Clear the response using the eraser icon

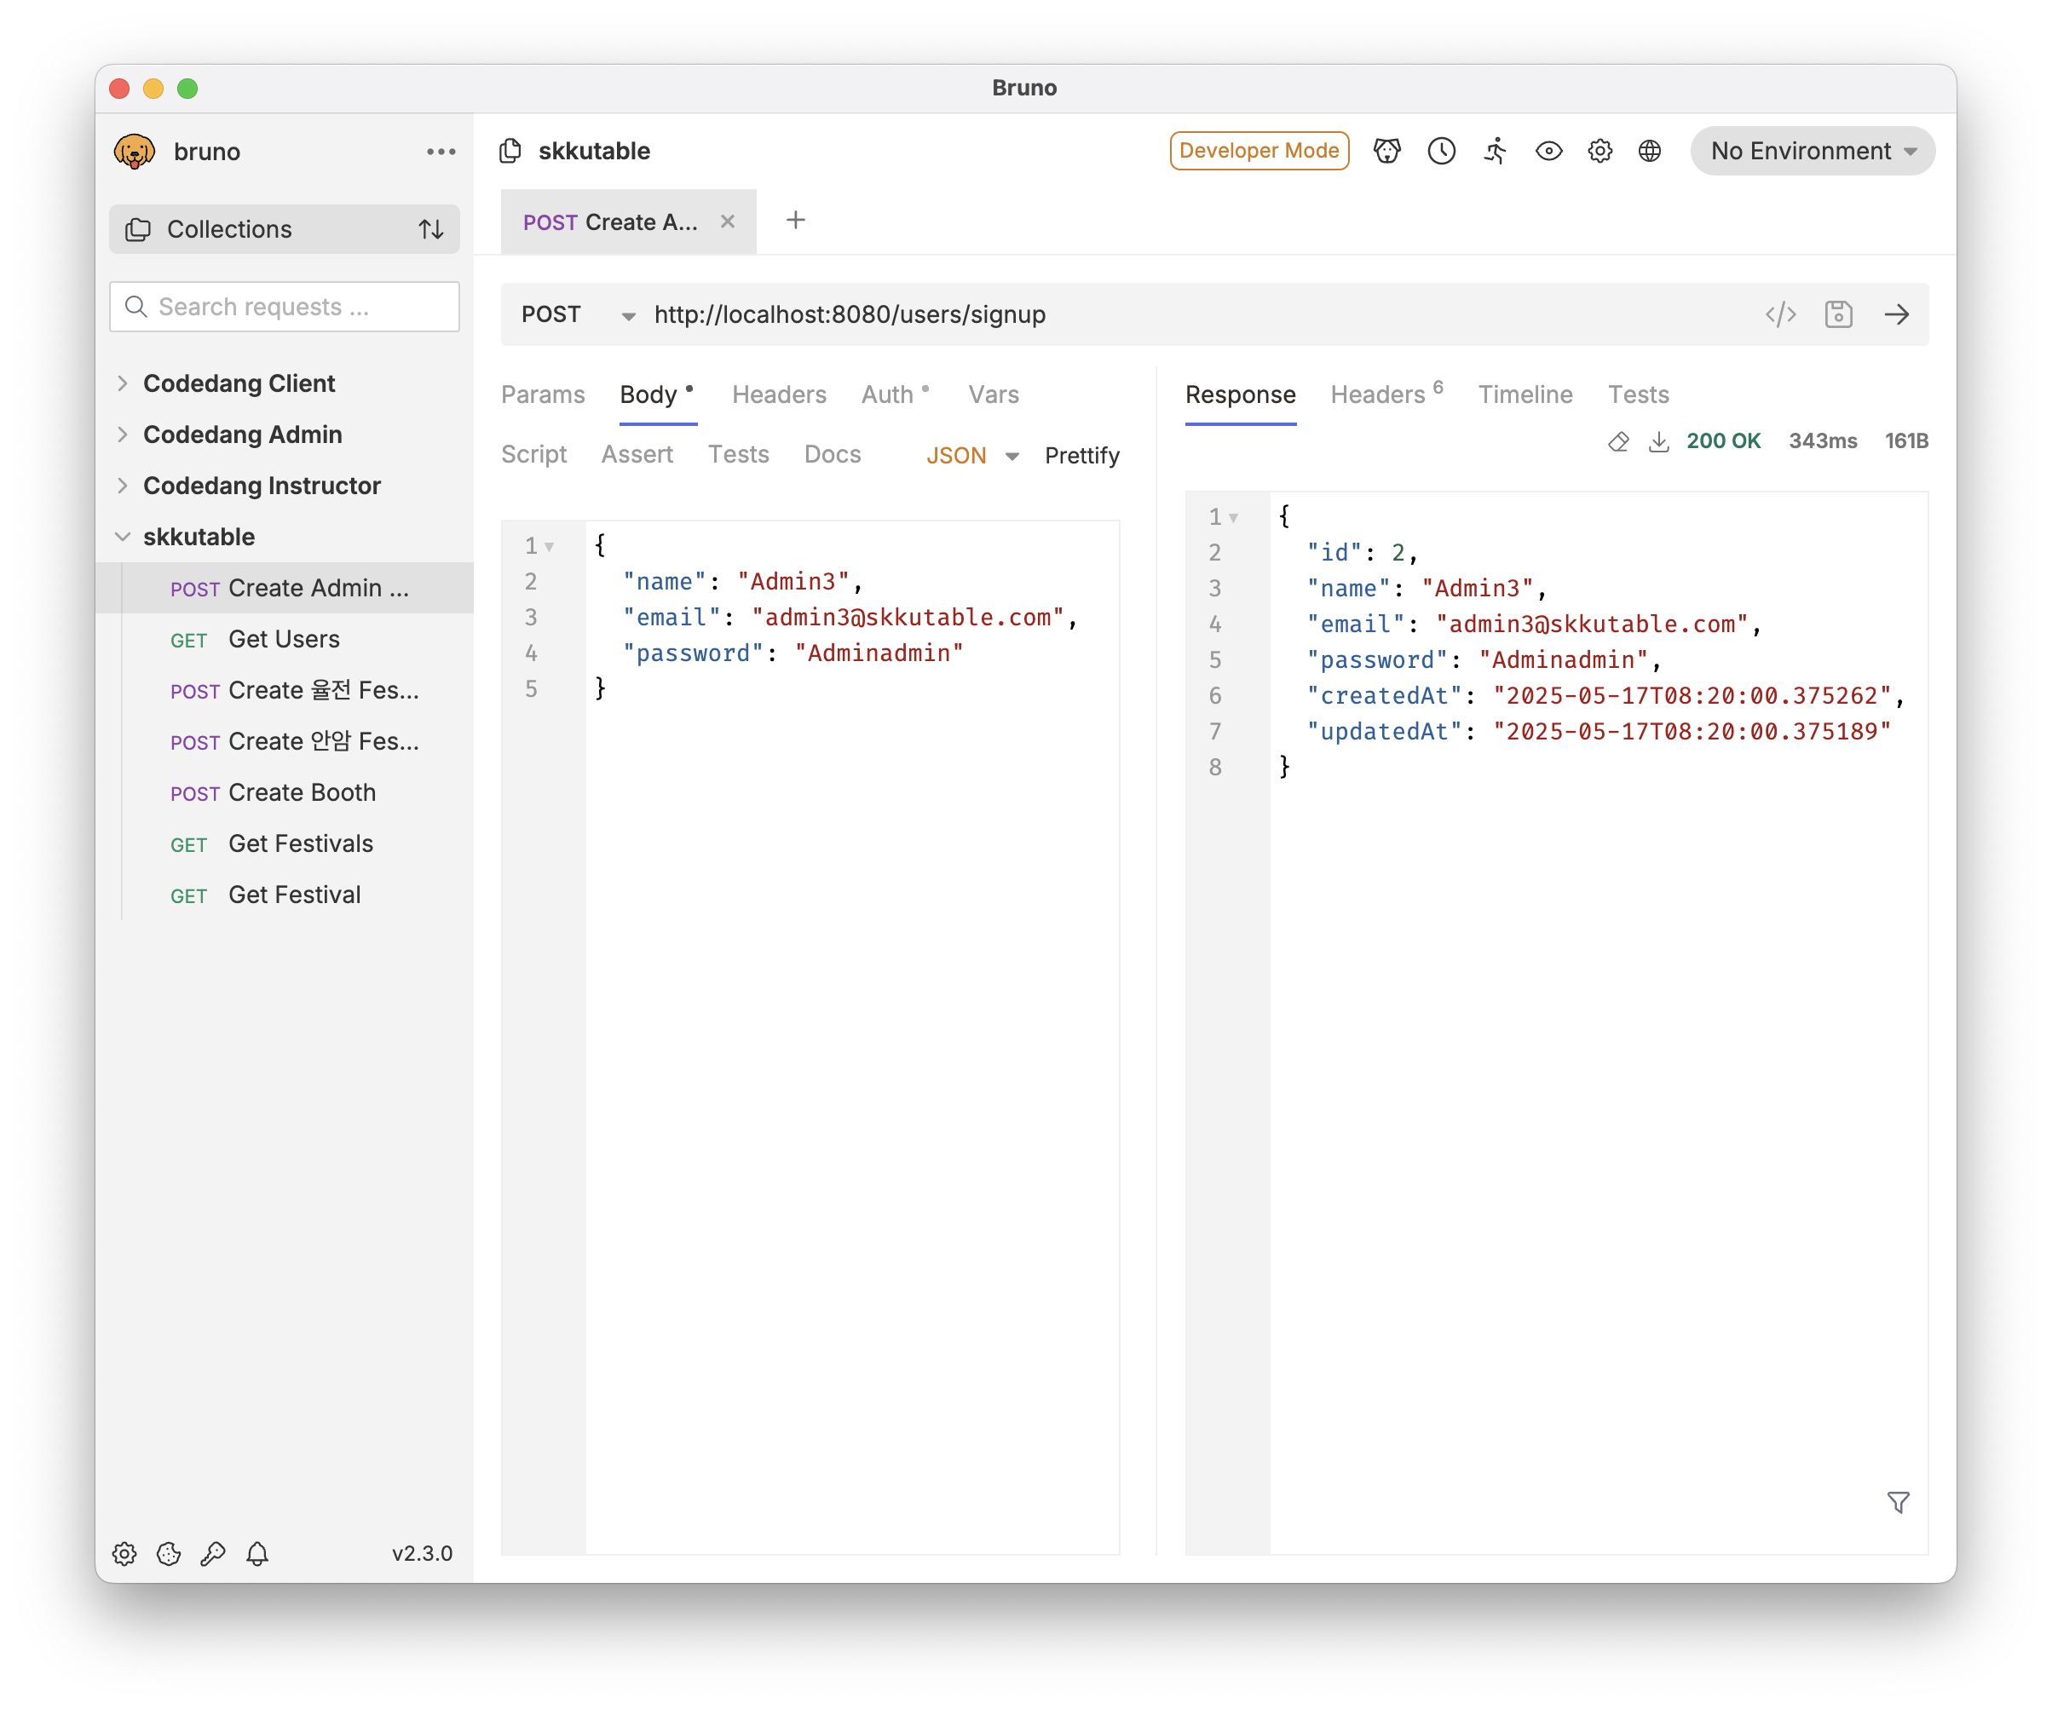pos(1617,440)
